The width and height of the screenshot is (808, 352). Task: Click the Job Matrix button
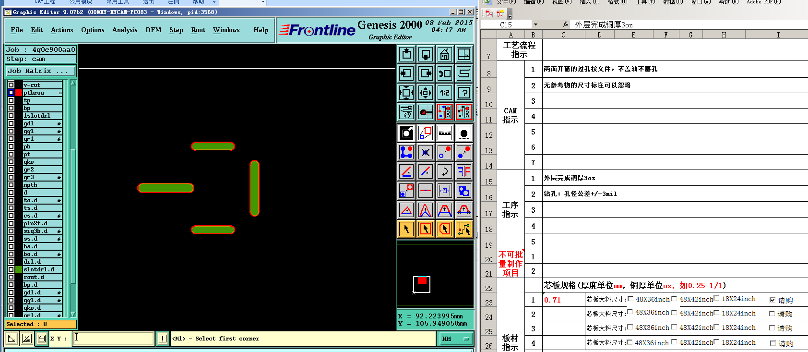tap(41, 71)
